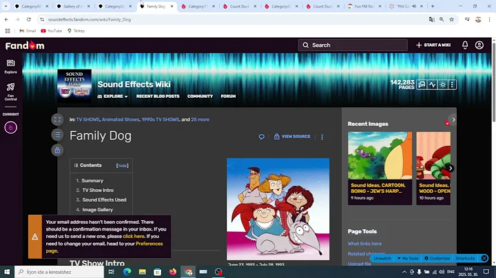
Task: Hide the Contents table
Action: click(123, 166)
